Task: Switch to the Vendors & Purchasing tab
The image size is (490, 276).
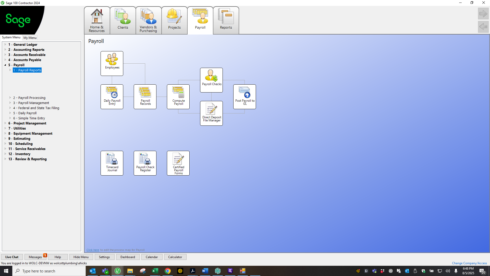Action: coord(149,20)
